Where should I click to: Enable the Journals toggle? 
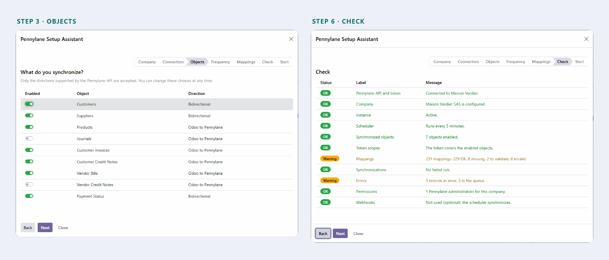click(x=29, y=138)
